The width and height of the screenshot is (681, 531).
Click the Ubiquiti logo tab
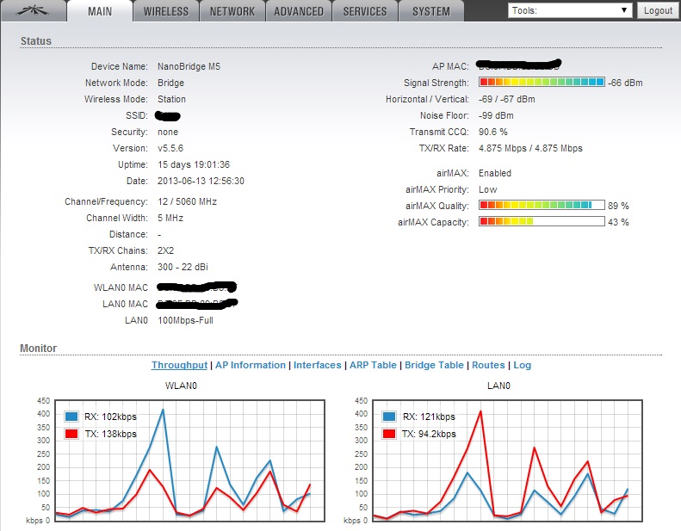click(x=31, y=11)
